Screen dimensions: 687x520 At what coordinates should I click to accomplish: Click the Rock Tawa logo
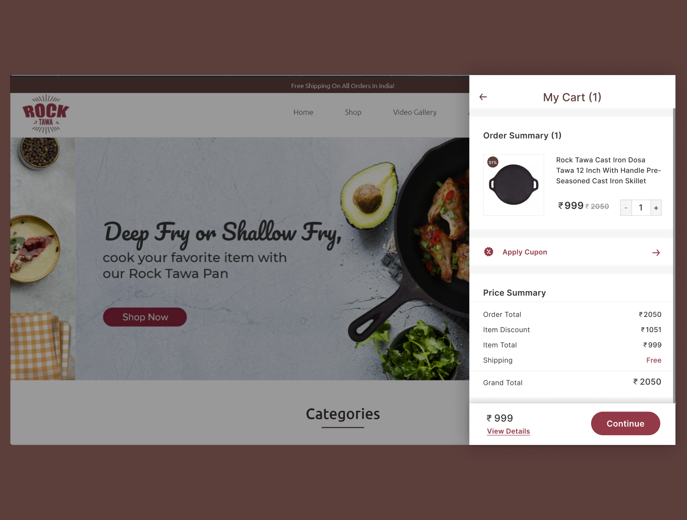point(46,114)
